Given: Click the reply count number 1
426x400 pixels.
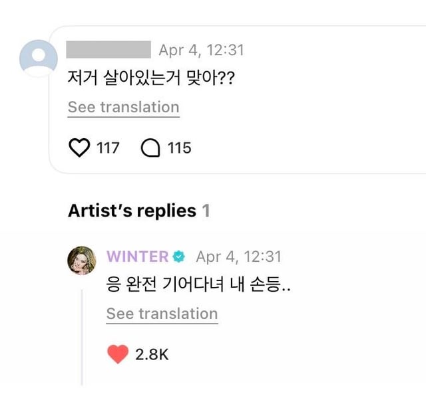Looking at the screenshot, I should pyautogui.click(x=206, y=211).
